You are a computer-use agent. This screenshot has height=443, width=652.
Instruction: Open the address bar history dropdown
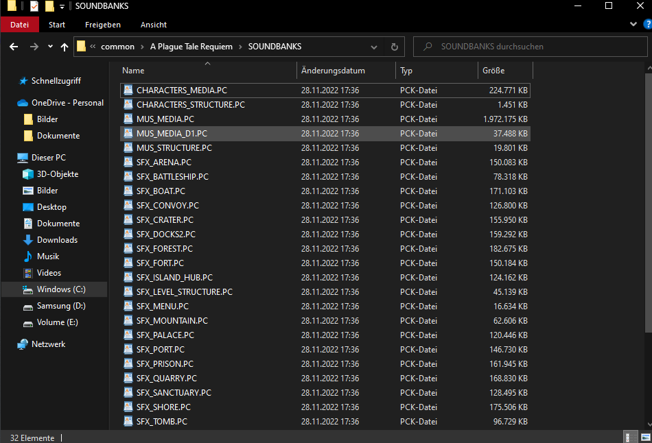374,47
